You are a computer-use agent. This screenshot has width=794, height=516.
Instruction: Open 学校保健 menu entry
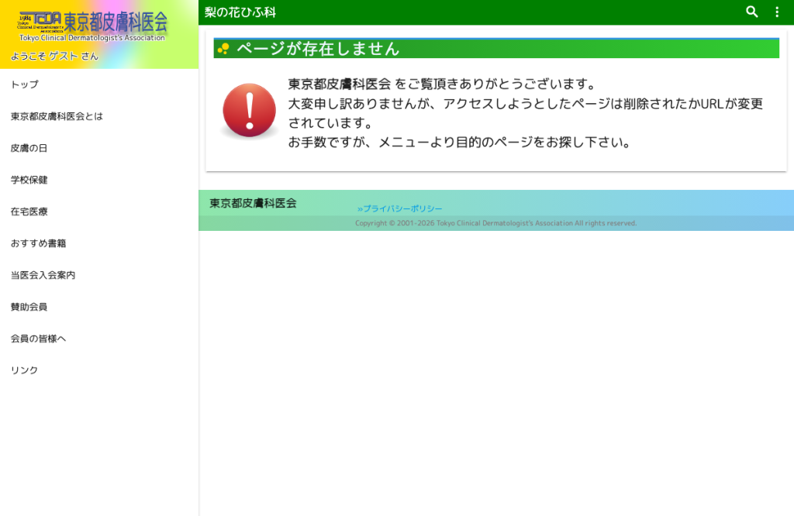pos(99,180)
